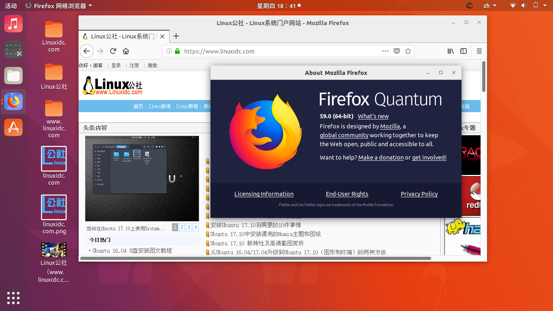Open the Linuxidc.com desktop folder
This screenshot has height=311, width=553.
[x=54, y=36]
